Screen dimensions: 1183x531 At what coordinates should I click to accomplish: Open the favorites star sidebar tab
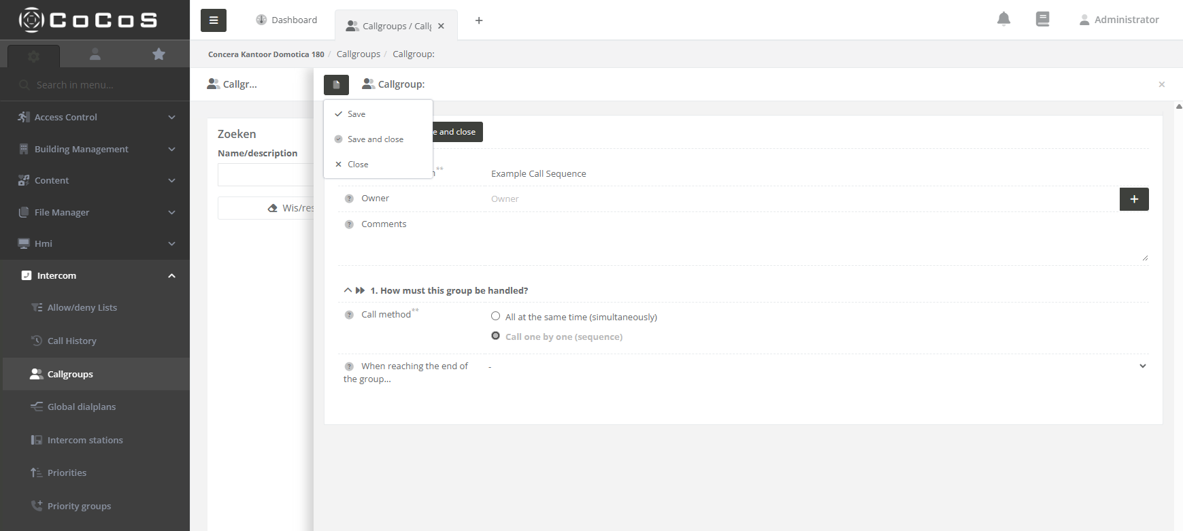pyautogui.click(x=159, y=54)
